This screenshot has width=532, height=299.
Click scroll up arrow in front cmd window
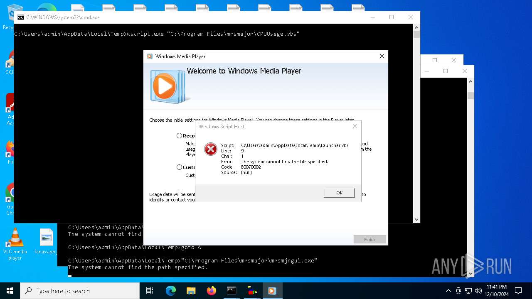416,27
